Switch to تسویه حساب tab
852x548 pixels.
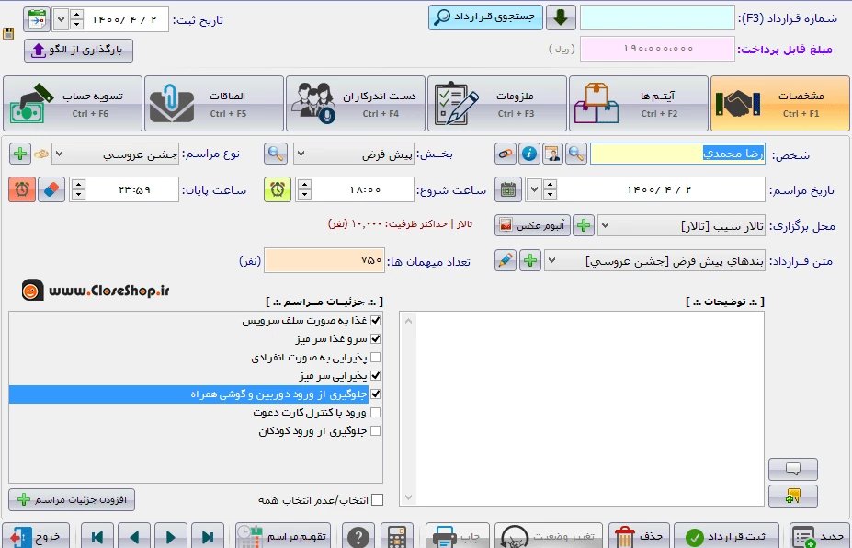73,103
